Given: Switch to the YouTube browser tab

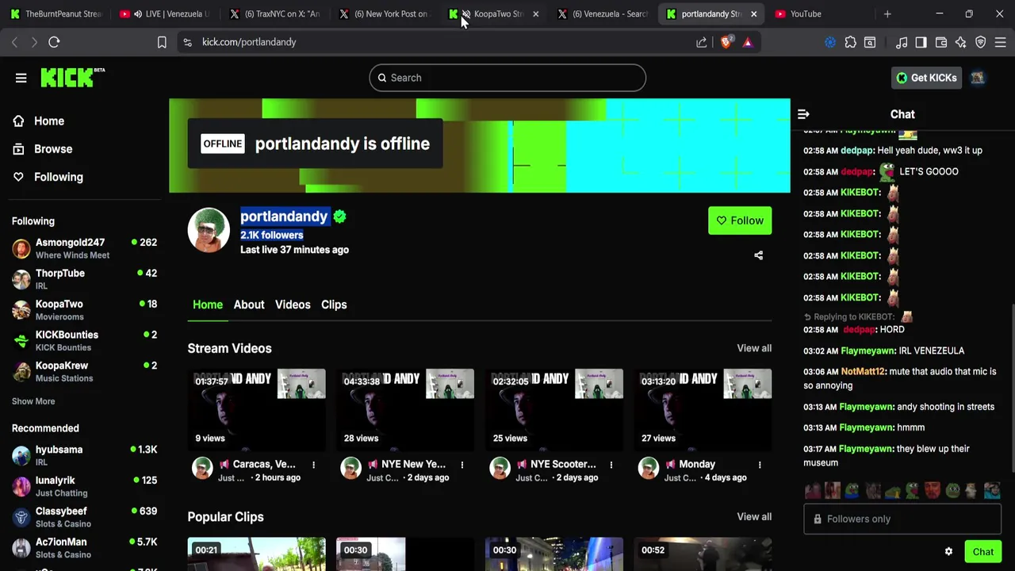Looking at the screenshot, I should 818,13.
